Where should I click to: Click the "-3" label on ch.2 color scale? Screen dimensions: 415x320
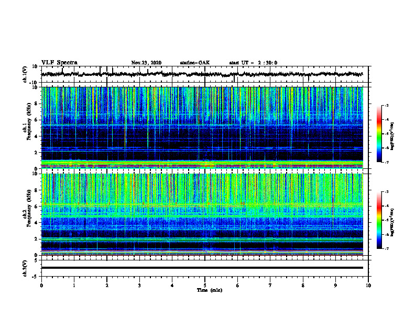point(387,192)
